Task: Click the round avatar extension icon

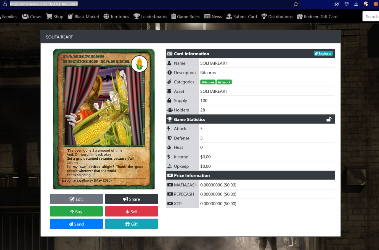Action: 366,4
